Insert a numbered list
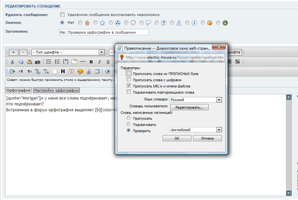This screenshot has width=298, height=200. click(x=57, y=62)
